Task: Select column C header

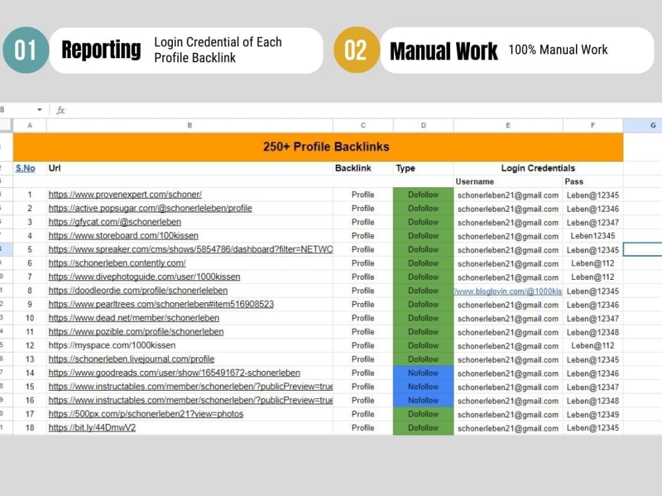Action: (x=363, y=125)
